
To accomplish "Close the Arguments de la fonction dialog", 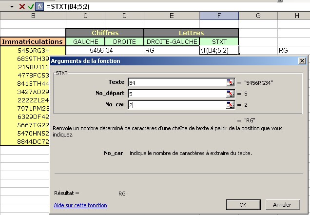I will tap(302, 61).
